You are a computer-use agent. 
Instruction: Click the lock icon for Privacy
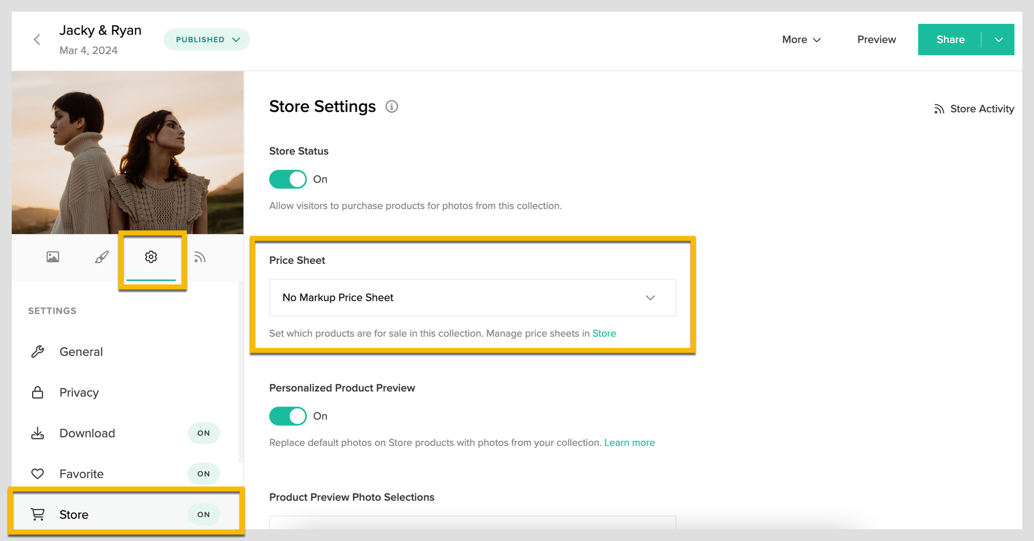[38, 393]
